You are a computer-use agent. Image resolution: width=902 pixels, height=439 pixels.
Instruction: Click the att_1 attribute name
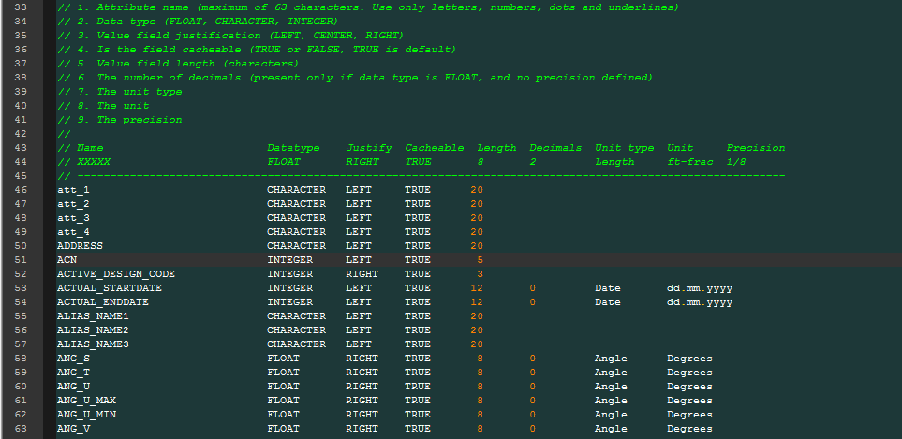point(73,189)
